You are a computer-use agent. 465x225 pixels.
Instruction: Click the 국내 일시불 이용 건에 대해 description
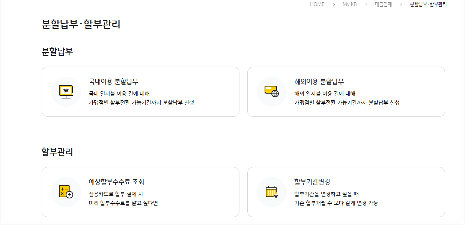coord(119,94)
